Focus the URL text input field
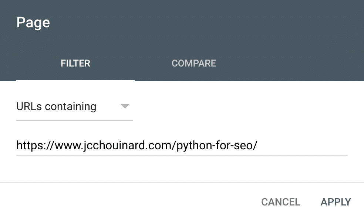This screenshot has height=221, width=364. pos(182,145)
